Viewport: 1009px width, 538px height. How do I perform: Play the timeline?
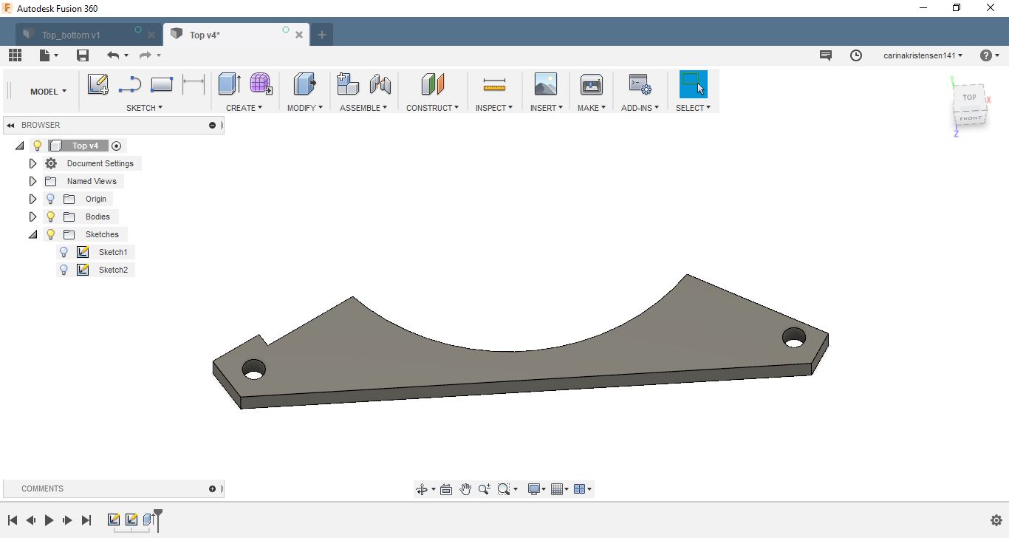[49, 520]
